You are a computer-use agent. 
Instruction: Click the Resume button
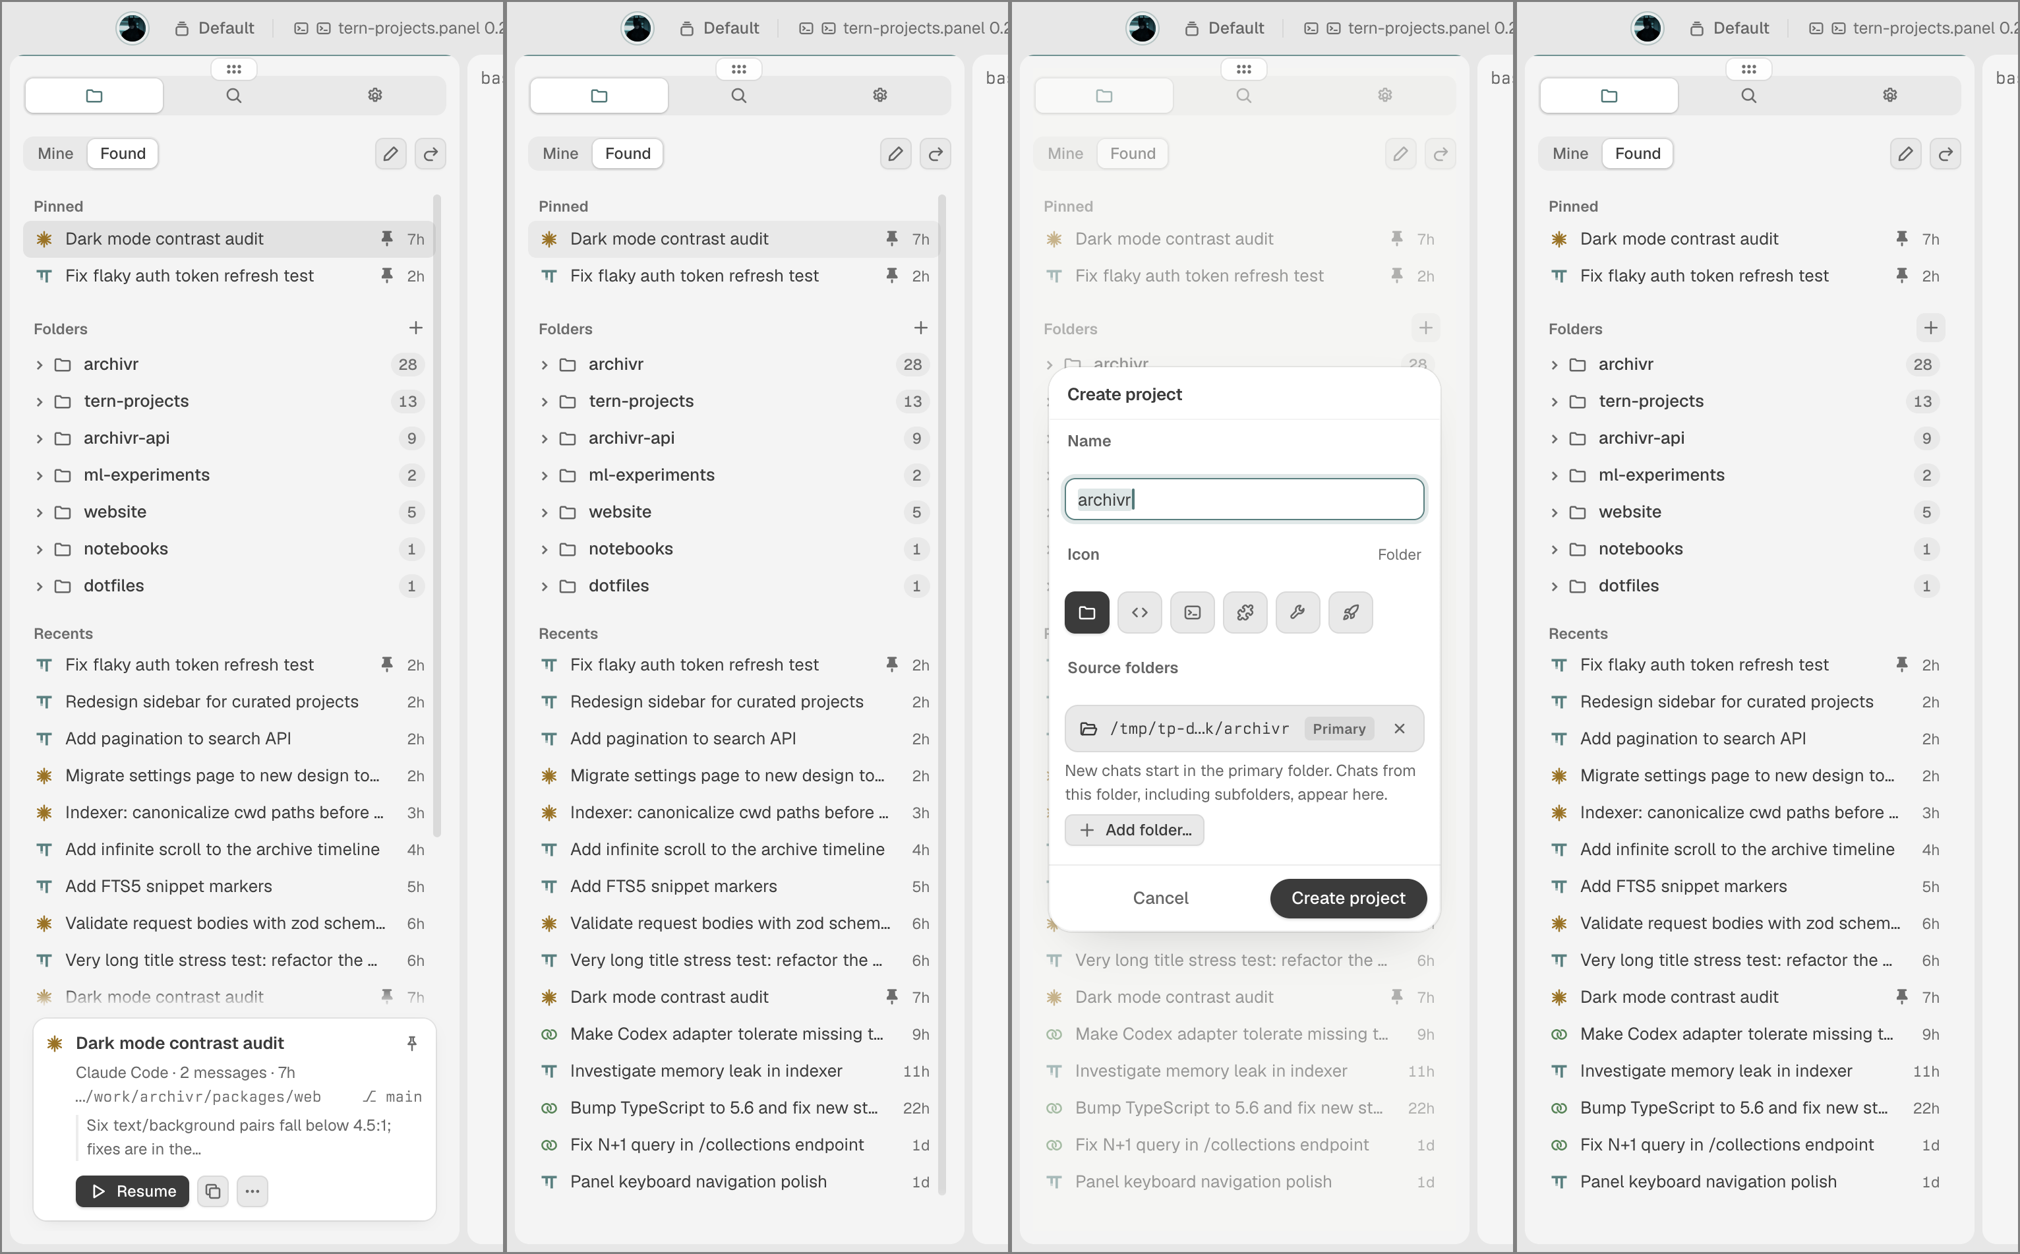133,1191
